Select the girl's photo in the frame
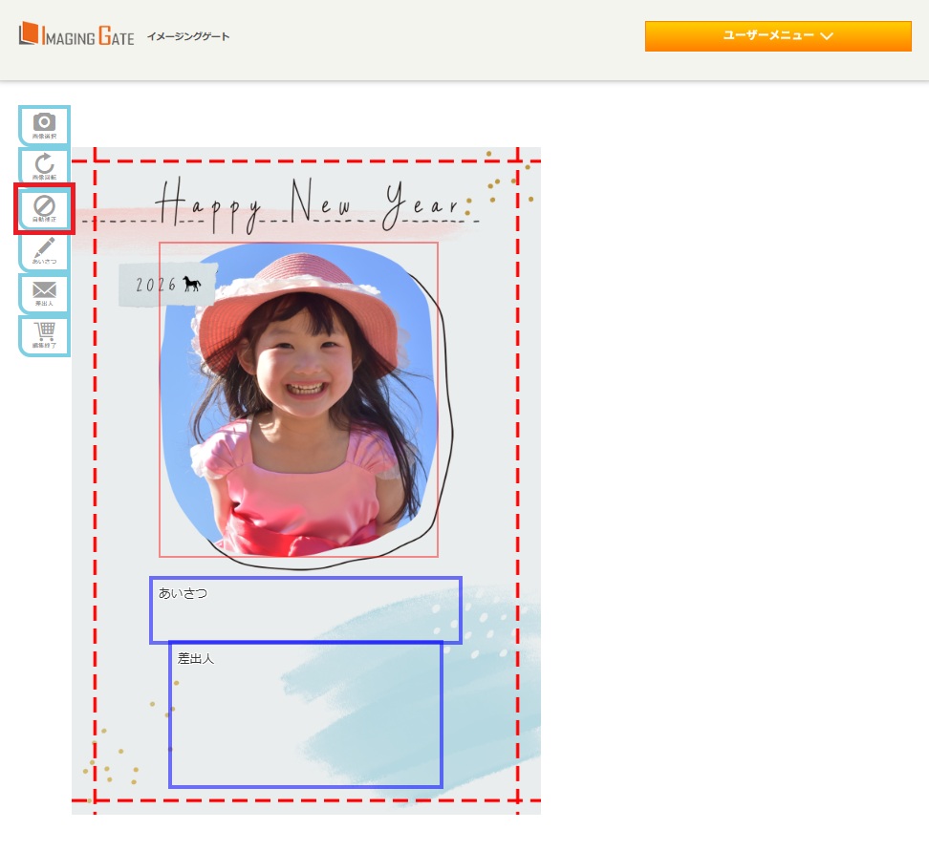This screenshot has width=929, height=852. 298,399
